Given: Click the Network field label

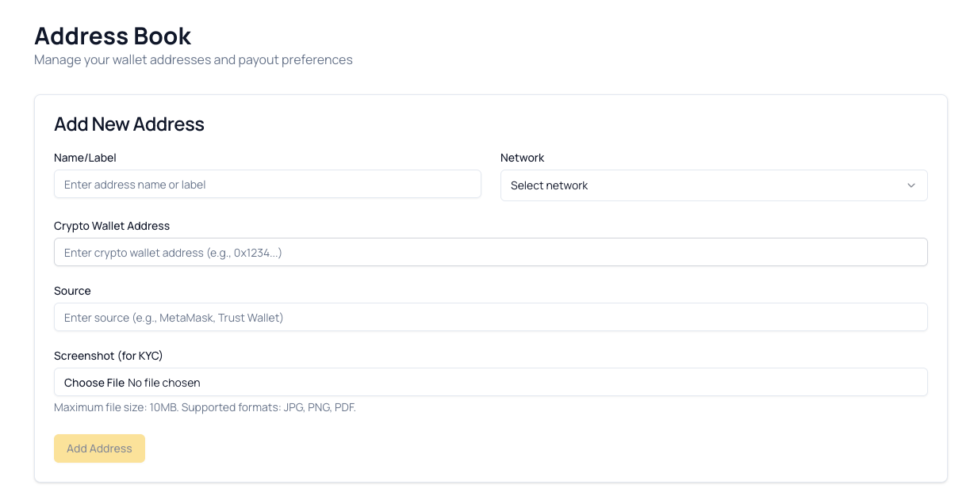Looking at the screenshot, I should [x=522, y=158].
